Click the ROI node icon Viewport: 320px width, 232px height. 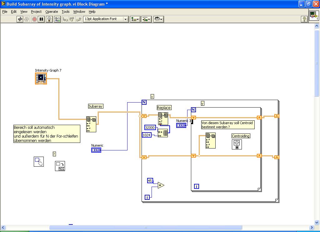click(x=60, y=166)
